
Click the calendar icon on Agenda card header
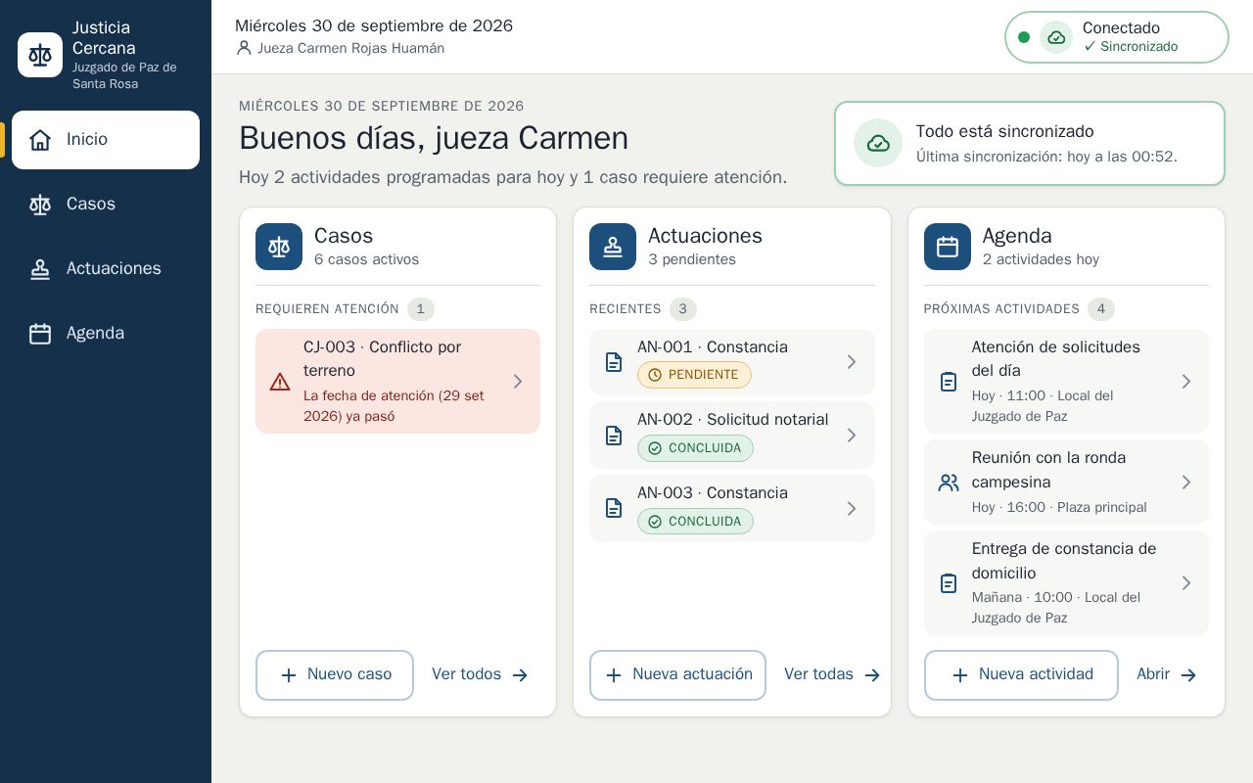(x=948, y=247)
